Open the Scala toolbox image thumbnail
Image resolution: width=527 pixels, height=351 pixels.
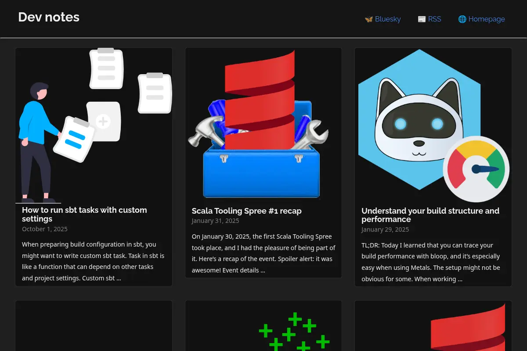coord(263,126)
